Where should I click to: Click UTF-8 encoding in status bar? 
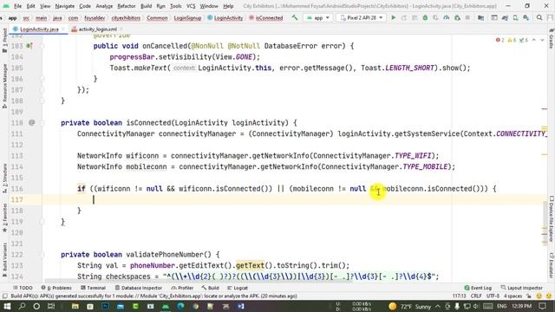click(493, 296)
